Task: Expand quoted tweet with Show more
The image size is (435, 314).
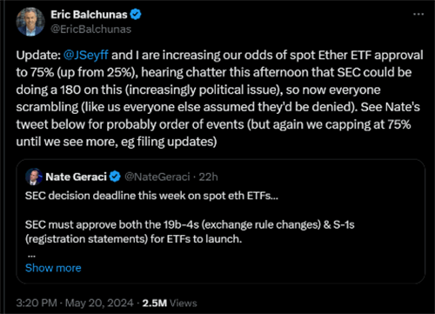Action: pos(53,268)
